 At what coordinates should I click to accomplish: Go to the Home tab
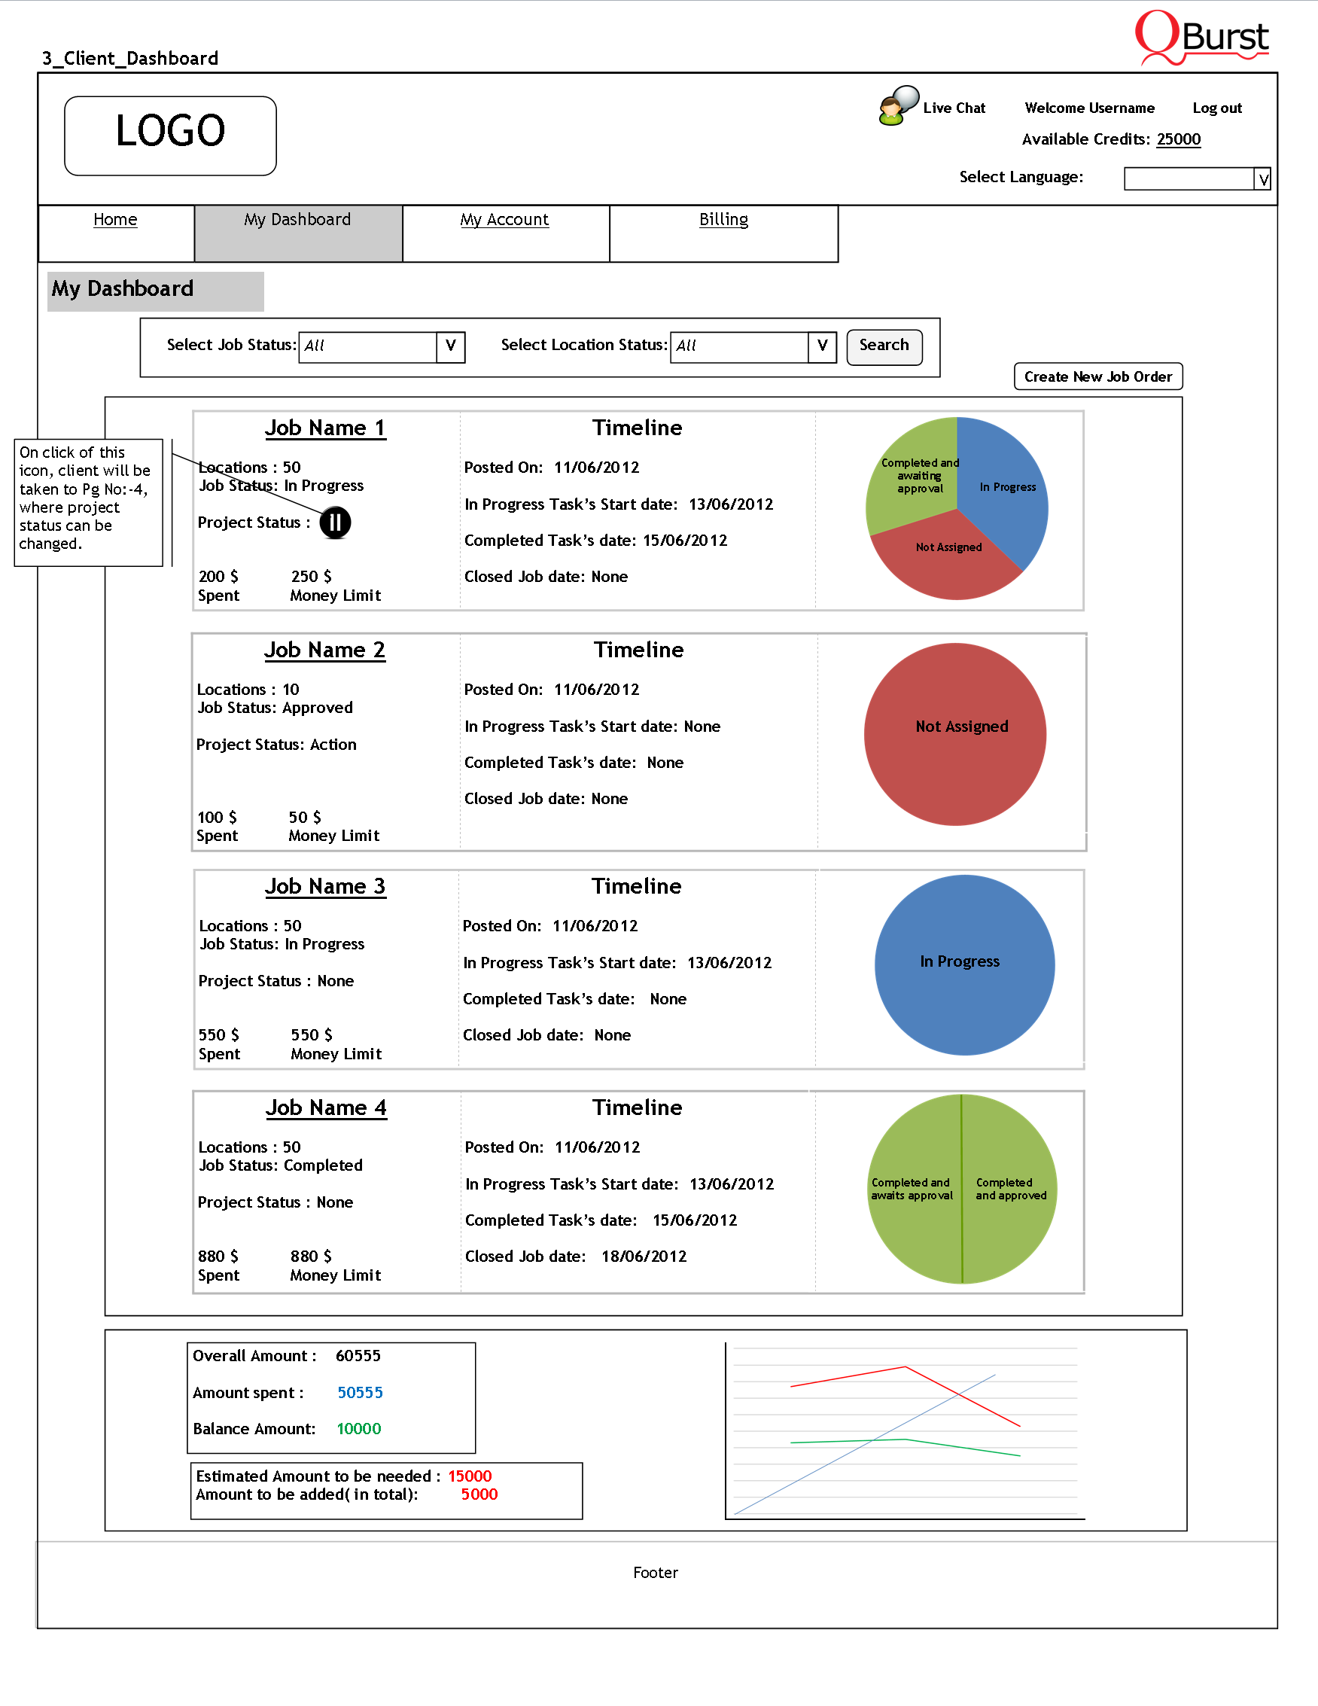[116, 221]
